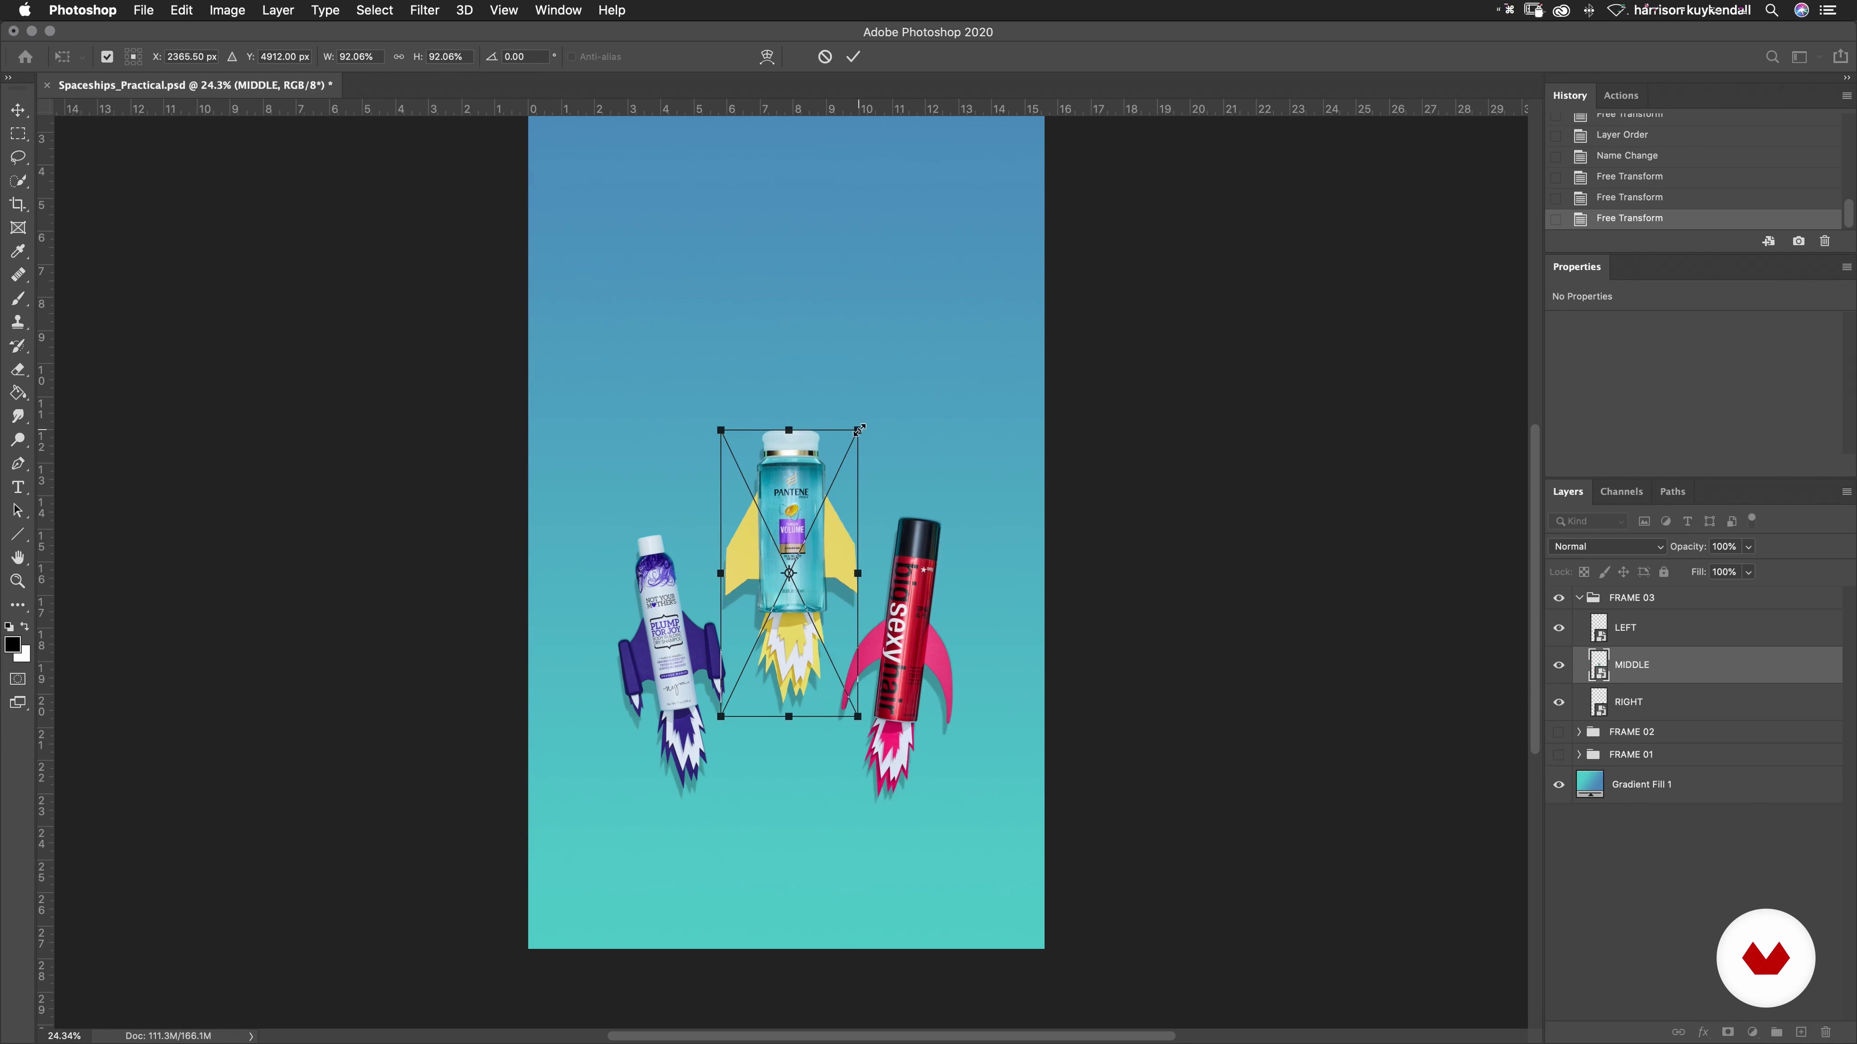Viewport: 1857px width, 1044px height.
Task: Select the Eraser tool
Action: (x=18, y=370)
